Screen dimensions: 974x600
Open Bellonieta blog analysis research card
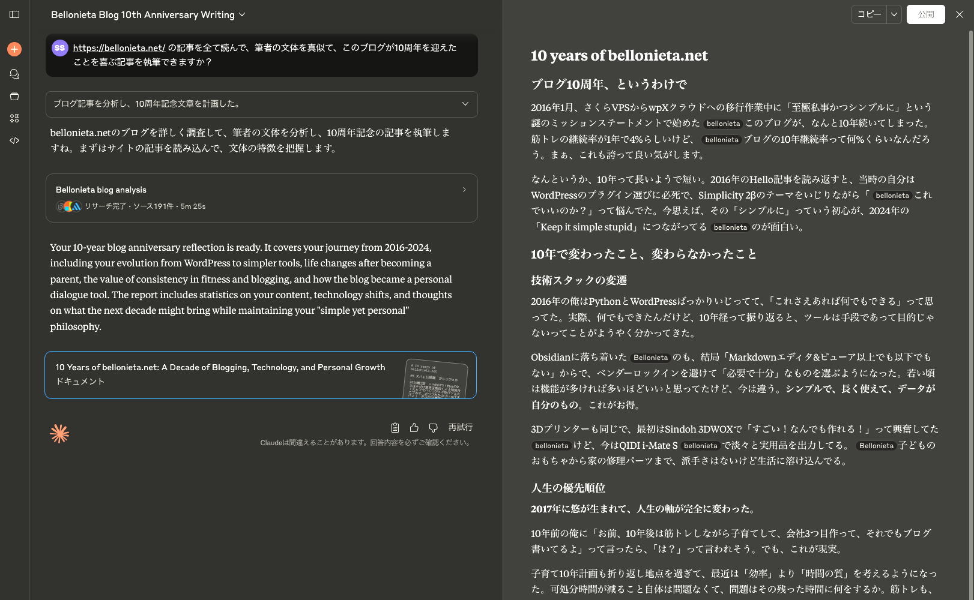pyautogui.click(x=262, y=198)
